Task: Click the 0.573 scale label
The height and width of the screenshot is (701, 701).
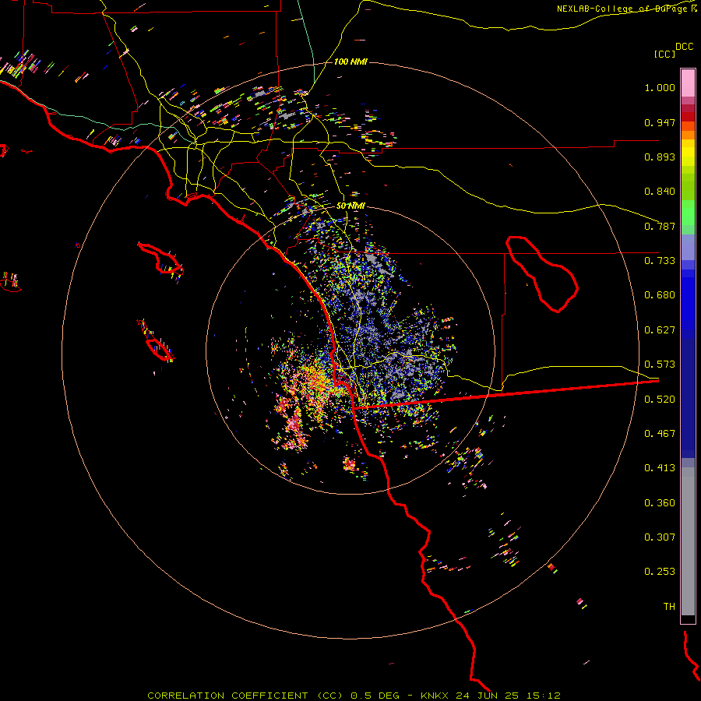Action: point(660,365)
